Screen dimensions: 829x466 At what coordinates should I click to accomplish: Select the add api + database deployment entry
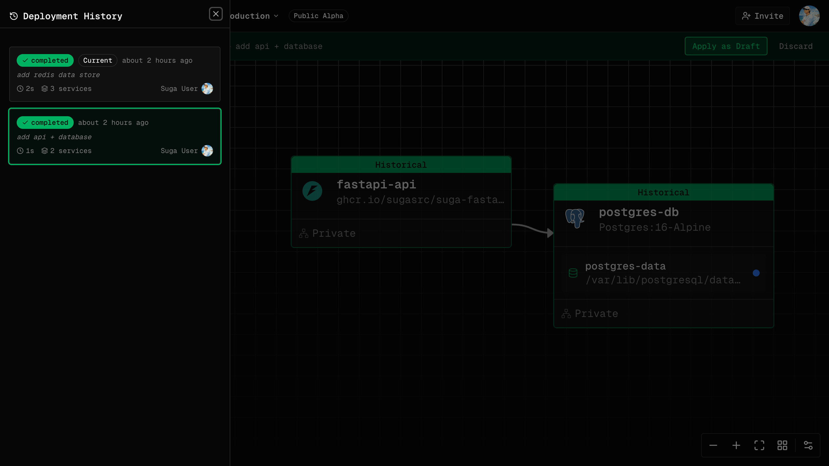[x=115, y=136]
